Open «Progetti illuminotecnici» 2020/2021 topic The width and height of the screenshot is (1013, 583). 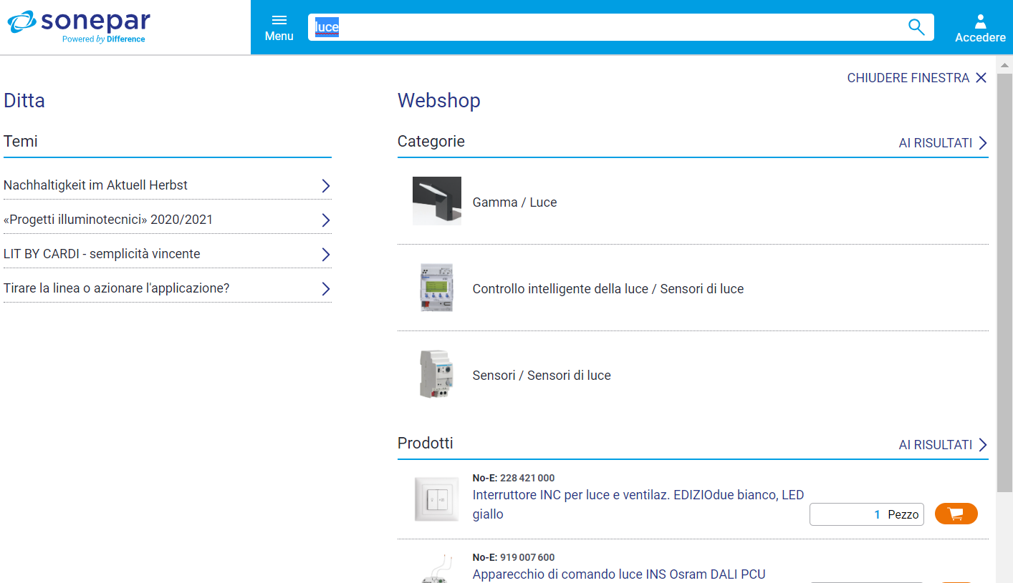tap(108, 220)
